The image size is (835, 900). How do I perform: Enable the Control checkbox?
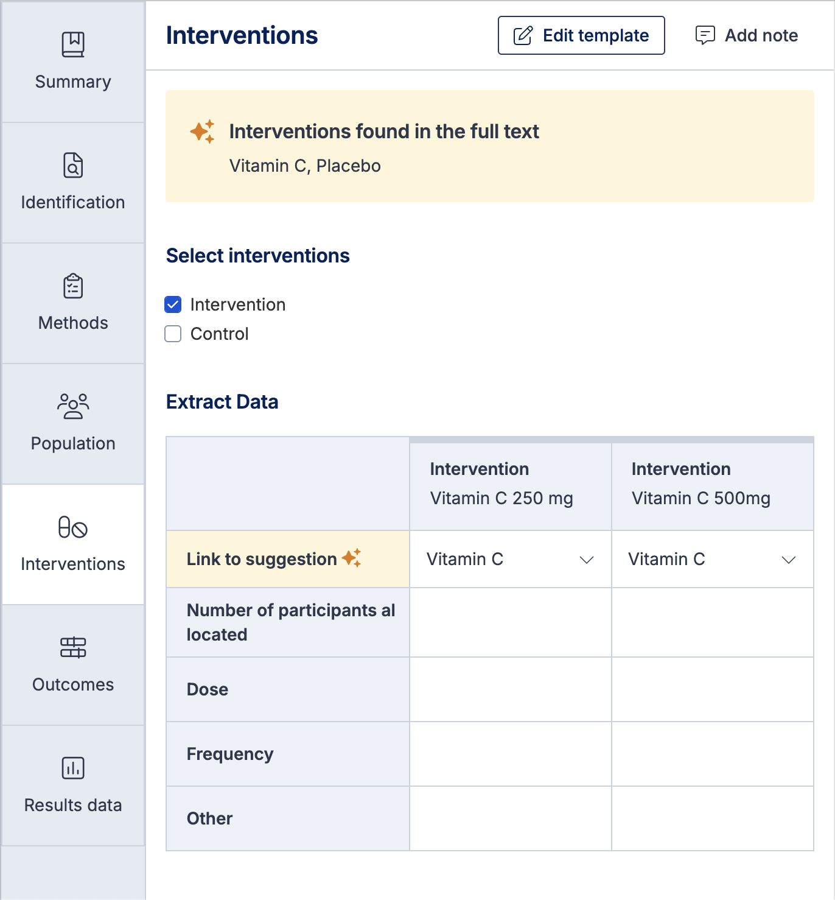point(173,334)
